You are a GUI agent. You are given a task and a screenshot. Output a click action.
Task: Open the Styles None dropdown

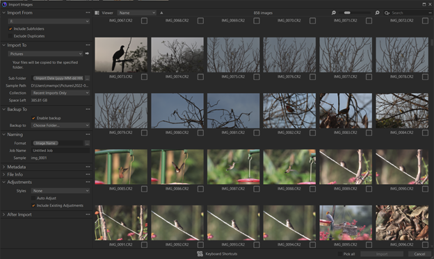[61, 191]
